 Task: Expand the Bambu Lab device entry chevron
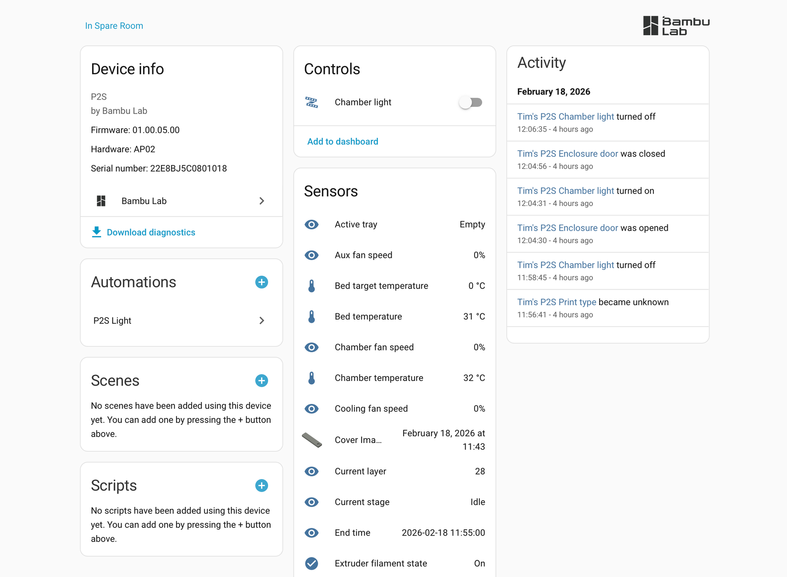(x=261, y=201)
